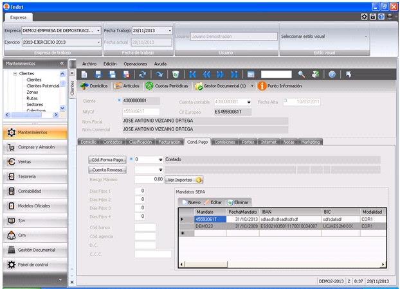Click the search magnifier icon
Viewport: 400px width, 289px height.
click(300, 74)
